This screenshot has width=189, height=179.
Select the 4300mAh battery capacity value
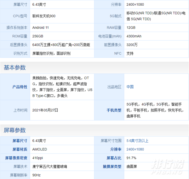134,36
